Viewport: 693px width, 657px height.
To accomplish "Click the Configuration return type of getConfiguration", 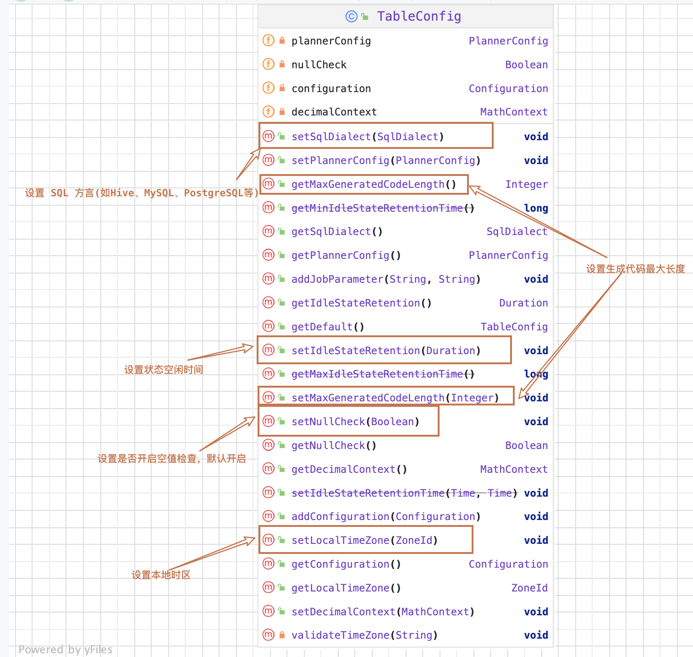I will (x=508, y=564).
